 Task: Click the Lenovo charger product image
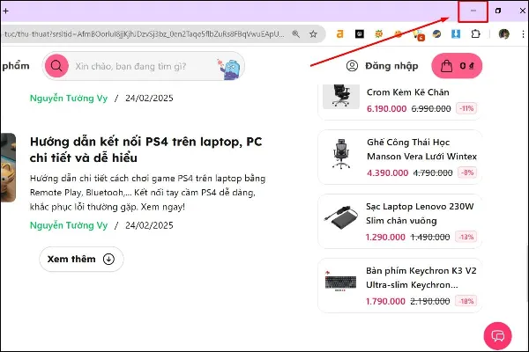point(340,217)
